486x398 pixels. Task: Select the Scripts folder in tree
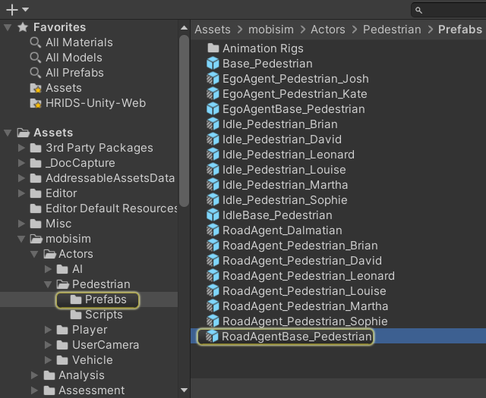(103, 315)
